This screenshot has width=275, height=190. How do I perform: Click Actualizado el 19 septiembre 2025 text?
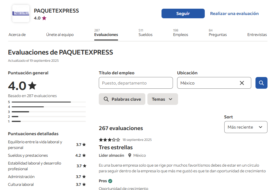pyautogui.click(x=33, y=61)
